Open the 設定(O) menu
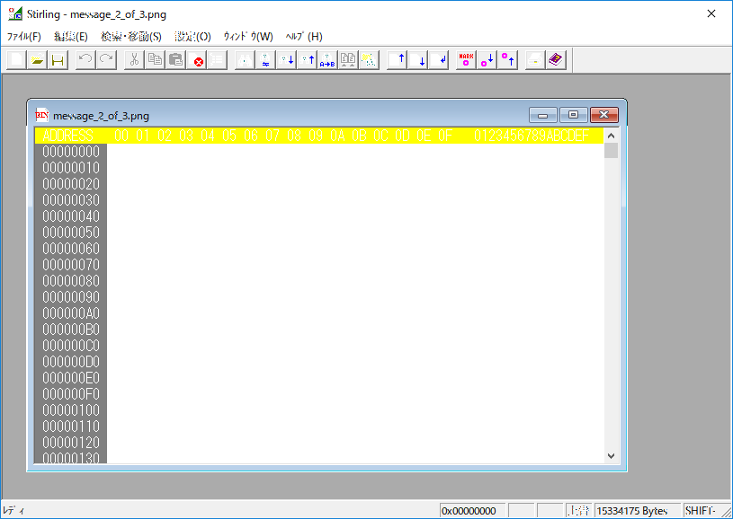Viewport: 733px width, 519px height. coord(192,37)
